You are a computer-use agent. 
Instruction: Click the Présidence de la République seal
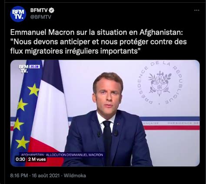(160, 83)
